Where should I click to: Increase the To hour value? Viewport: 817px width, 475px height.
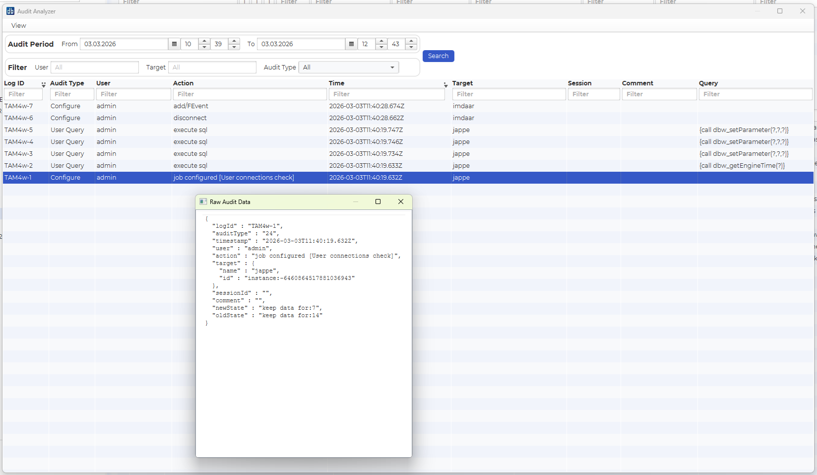pyautogui.click(x=381, y=41)
